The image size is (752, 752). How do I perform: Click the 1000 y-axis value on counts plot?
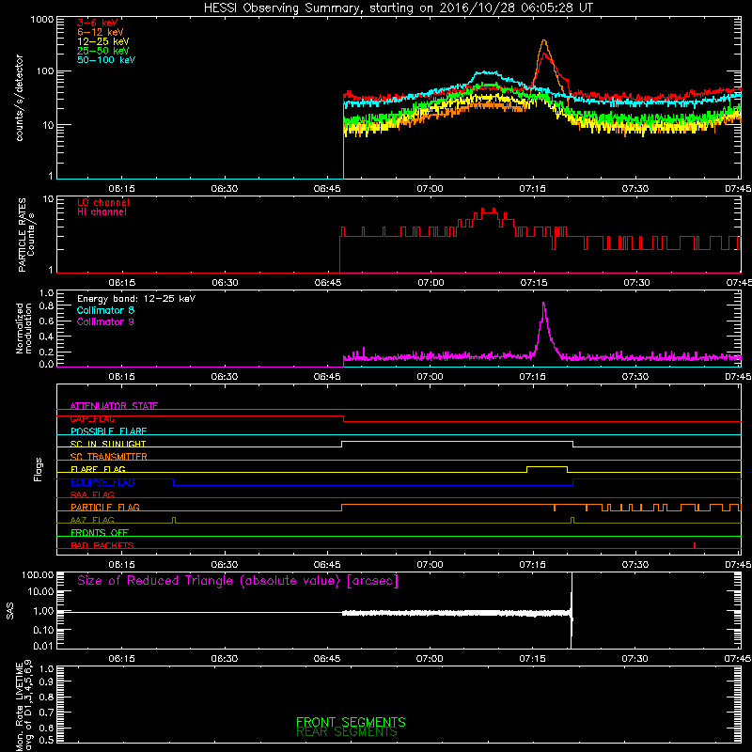tap(41, 20)
